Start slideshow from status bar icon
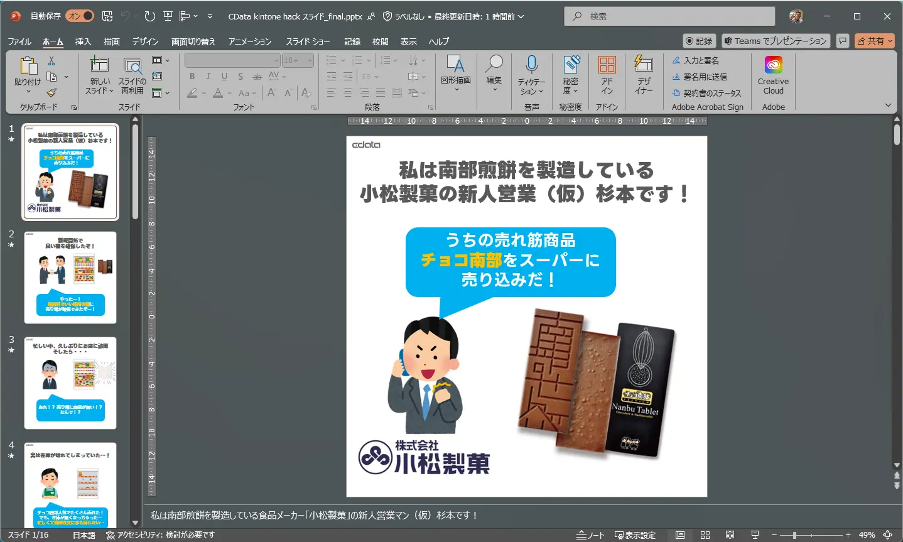 (x=755, y=535)
